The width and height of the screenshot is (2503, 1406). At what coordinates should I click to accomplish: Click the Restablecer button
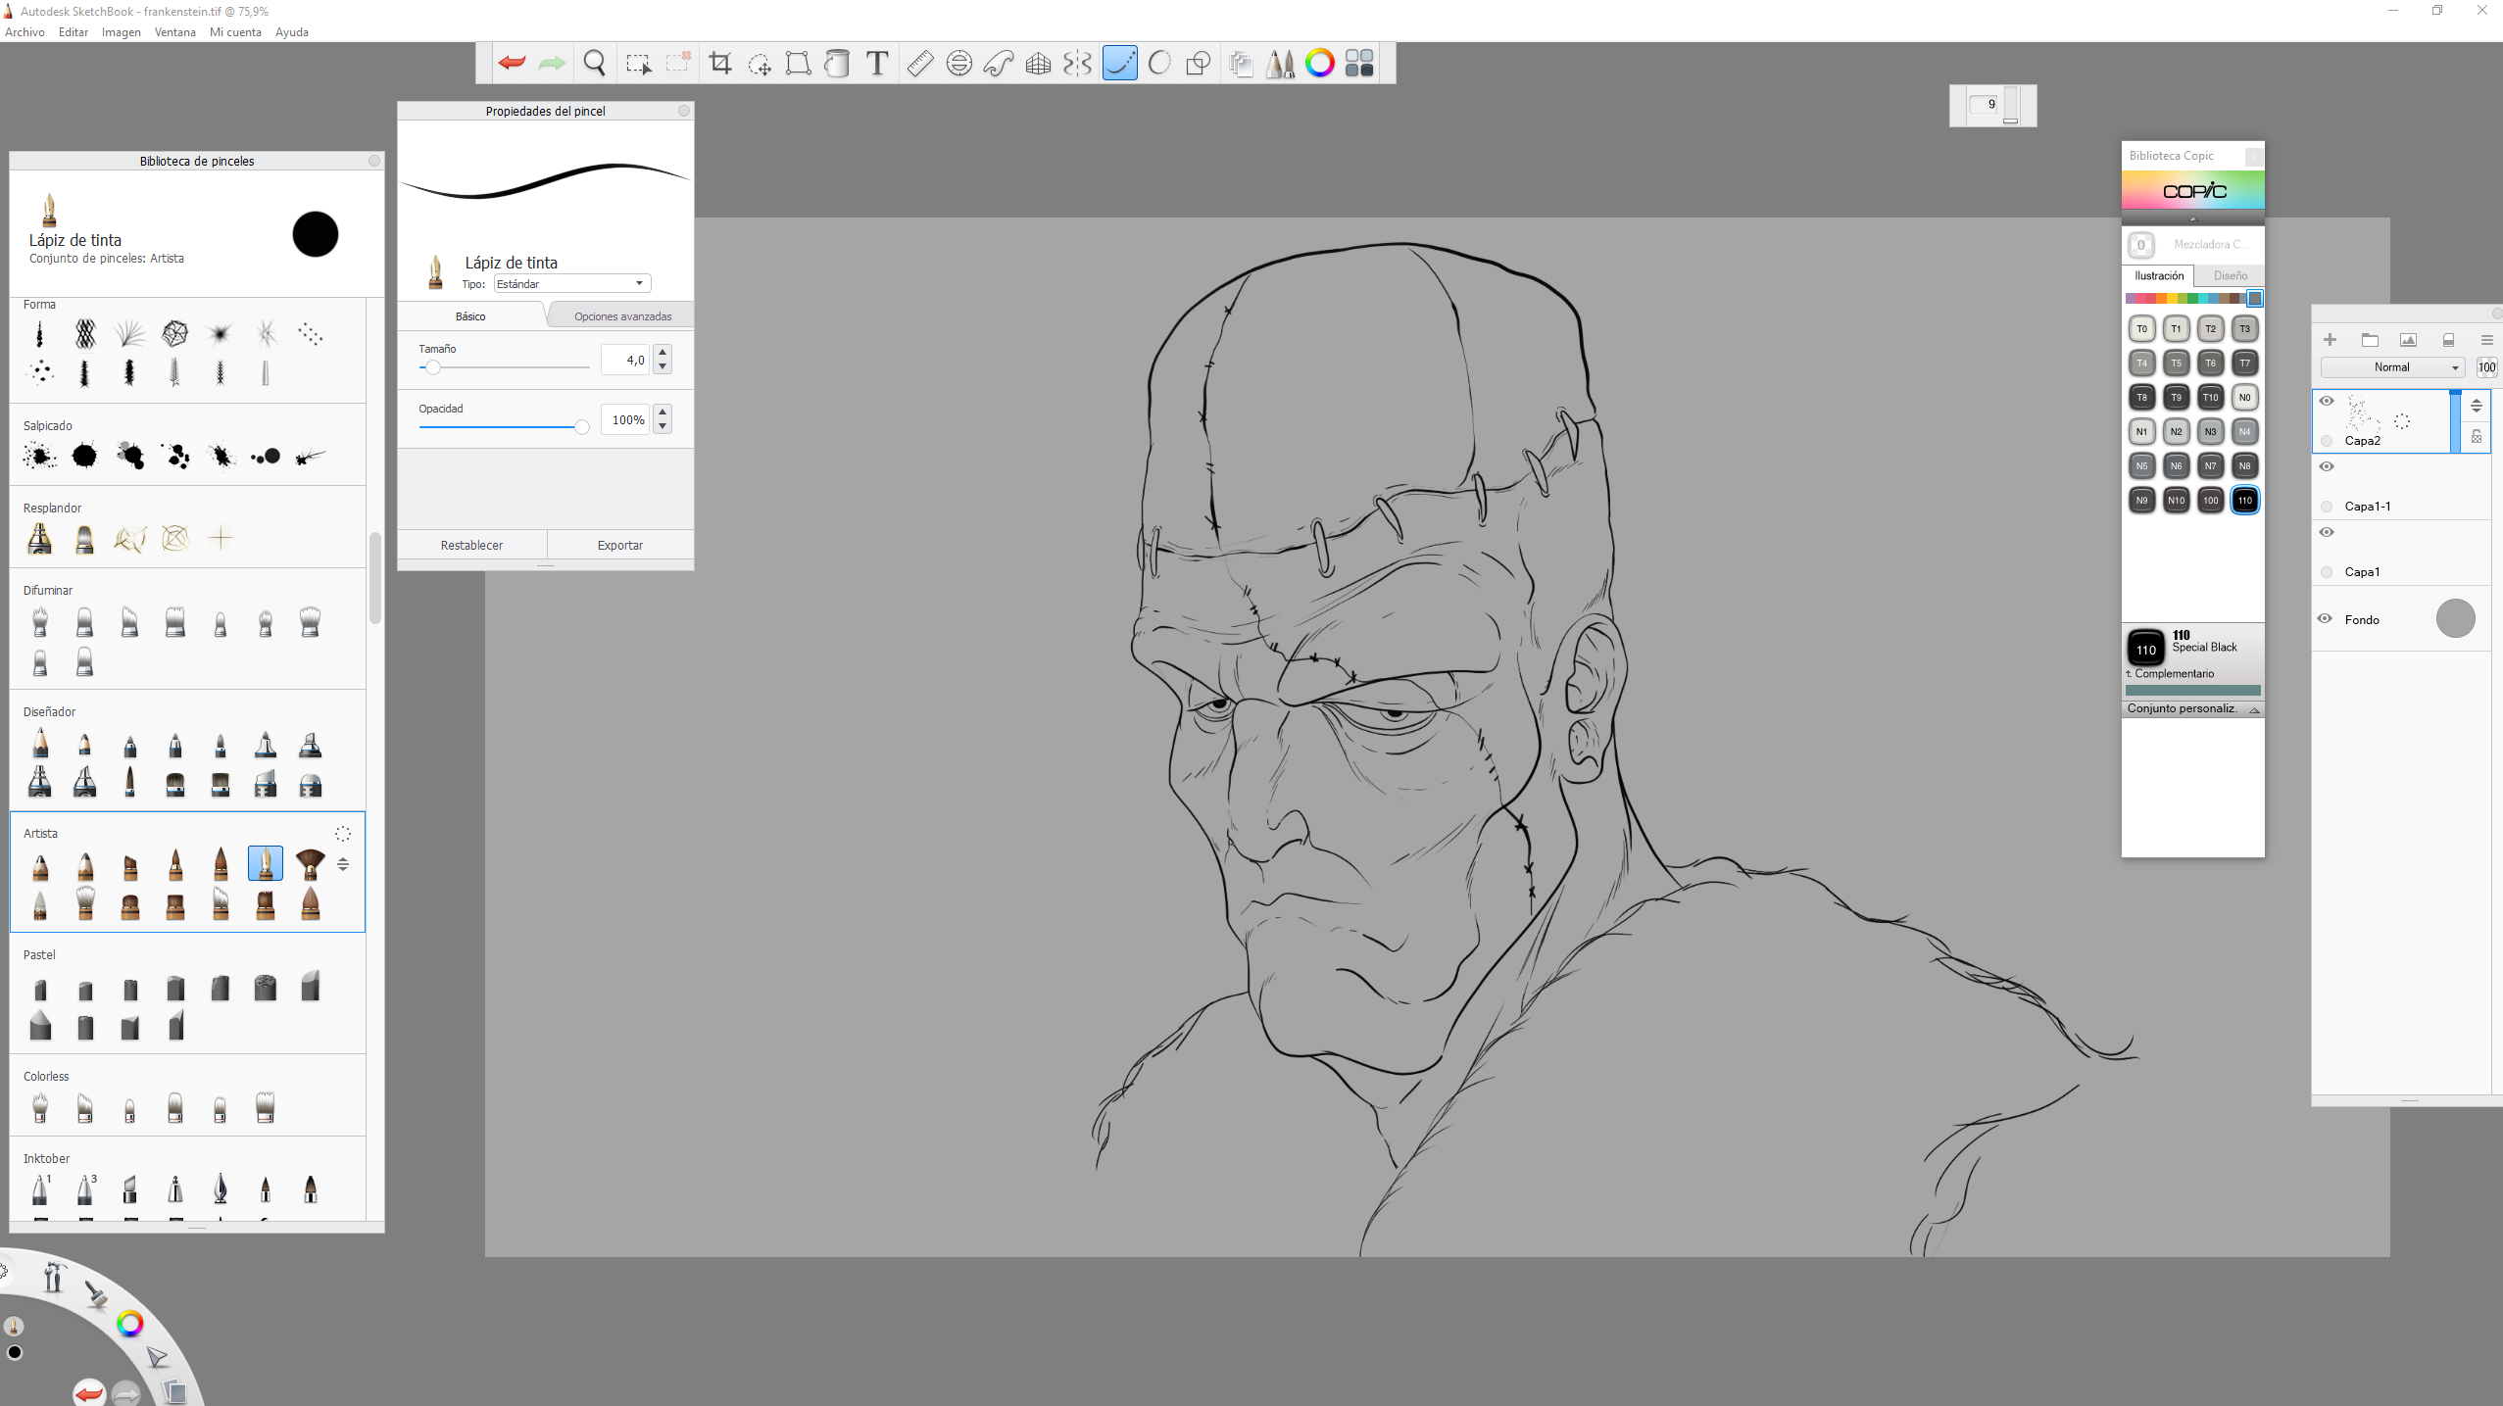coord(471,545)
